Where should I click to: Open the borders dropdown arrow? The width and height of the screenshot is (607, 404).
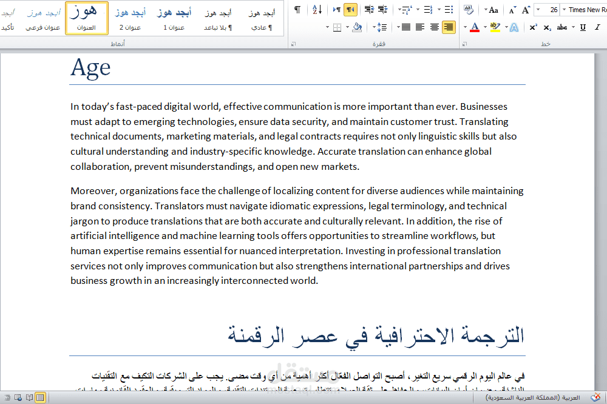tap(328, 27)
